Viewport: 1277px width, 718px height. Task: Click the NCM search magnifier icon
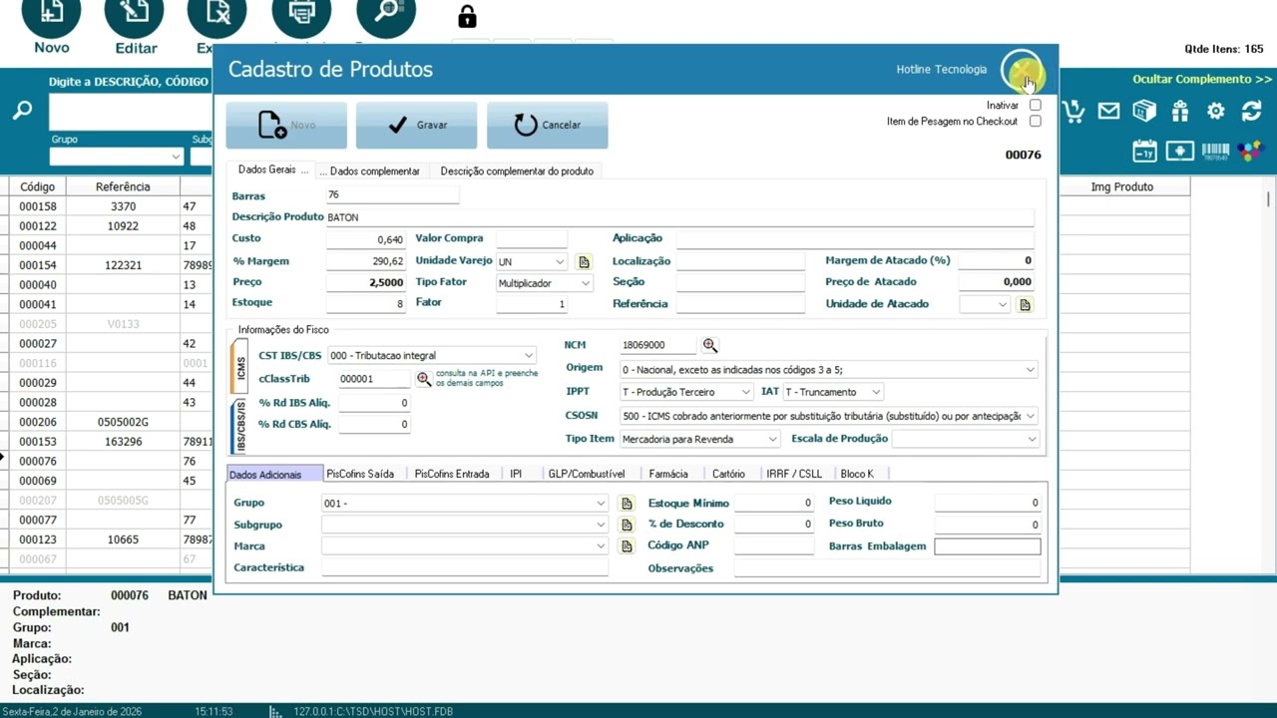click(x=709, y=345)
